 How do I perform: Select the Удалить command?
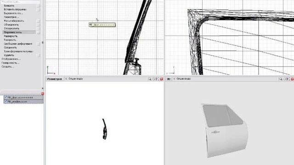[9, 55]
